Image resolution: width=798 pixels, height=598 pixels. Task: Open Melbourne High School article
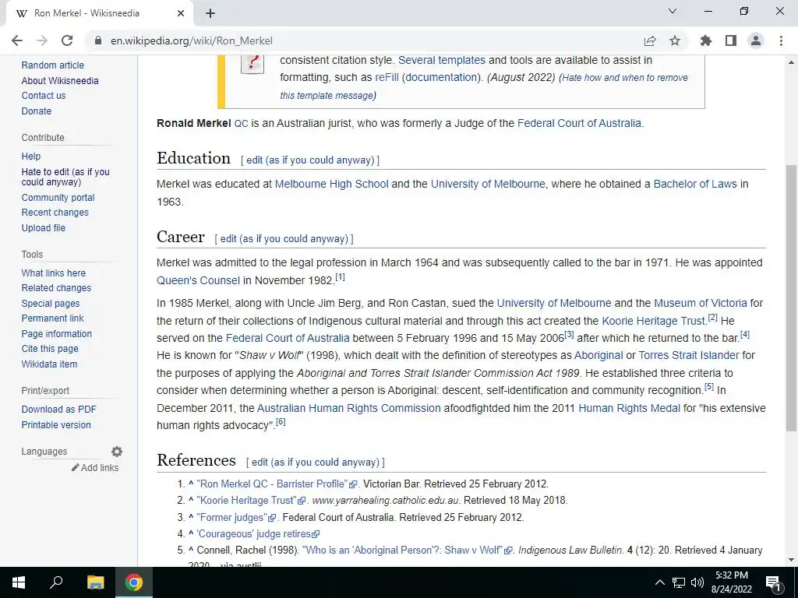[x=331, y=184]
